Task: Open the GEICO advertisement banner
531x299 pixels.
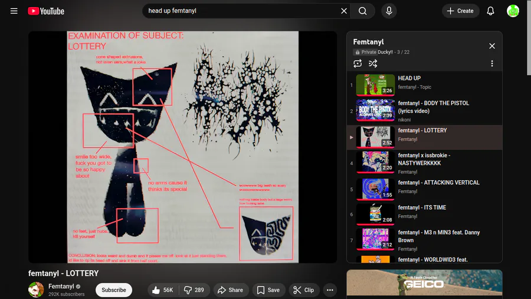Action: 424,282
